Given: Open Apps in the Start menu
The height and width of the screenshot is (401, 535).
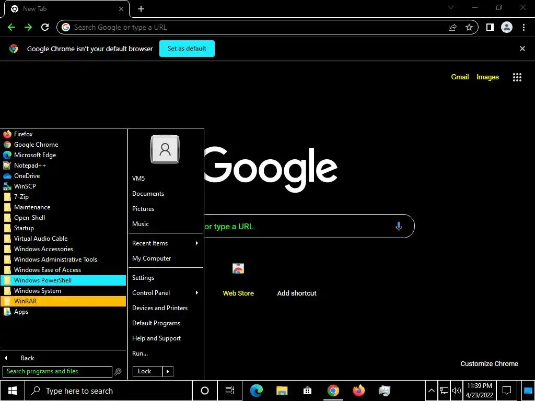Looking at the screenshot, I should click(63, 312).
